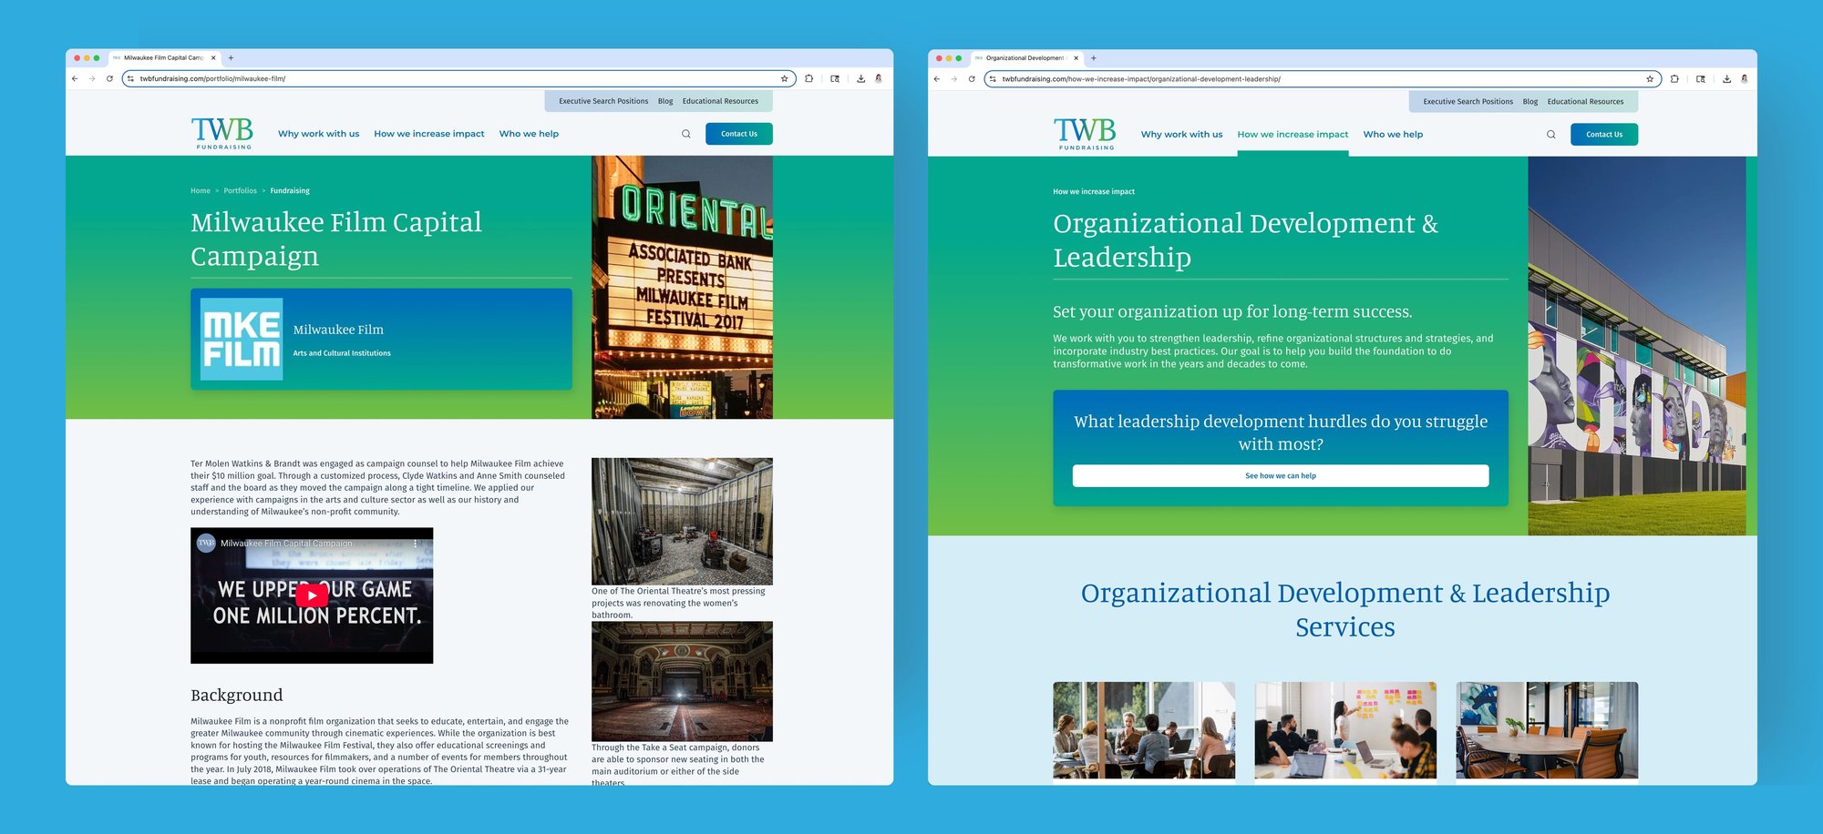Click 'Arts and Cultural Institutions' category text

click(x=342, y=353)
